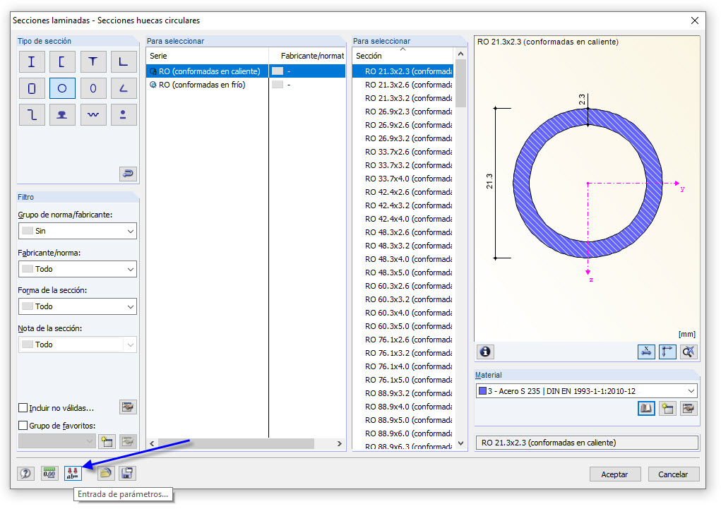Toggle principal axes display in preview
Screen dimensions: 721x509
pyautogui.click(x=667, y=352)
